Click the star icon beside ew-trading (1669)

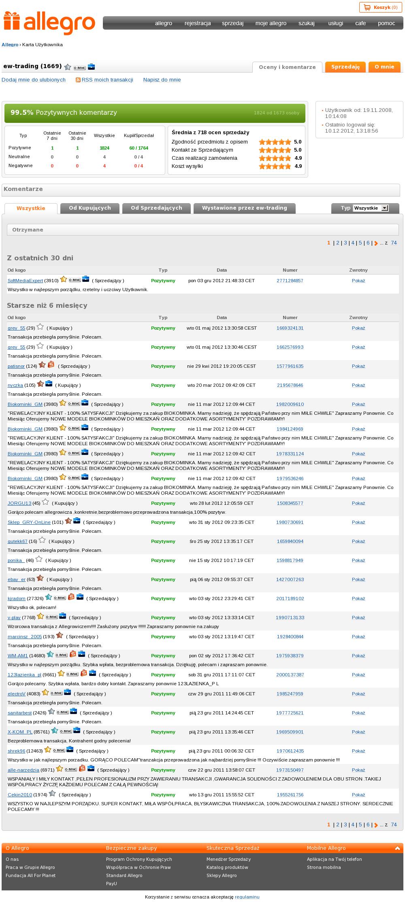[68, 67]
